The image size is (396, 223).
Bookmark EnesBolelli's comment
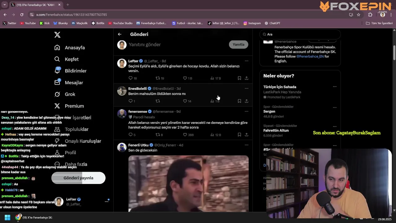(x=239, y=101)
